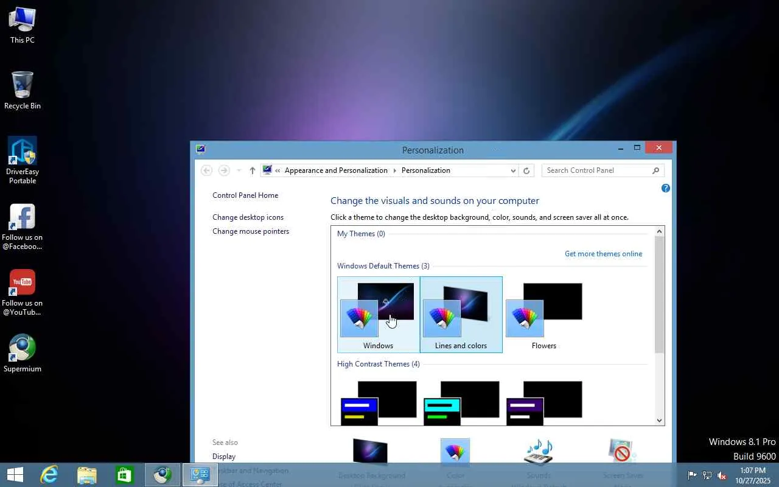Click the Control Panel icon in the address bar

(x=267, y=170)
